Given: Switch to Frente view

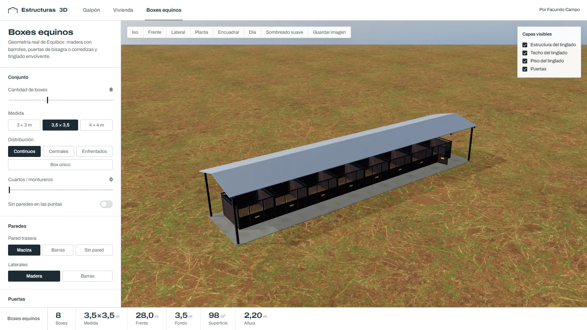Looking at the screenshot, I should point(154,32).
